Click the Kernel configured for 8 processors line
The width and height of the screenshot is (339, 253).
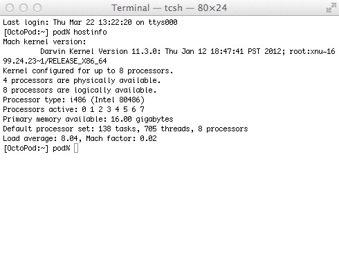coord(88,71)
